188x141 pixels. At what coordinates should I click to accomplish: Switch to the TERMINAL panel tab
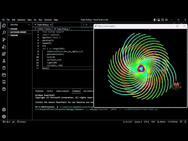(x=76, y=91)
